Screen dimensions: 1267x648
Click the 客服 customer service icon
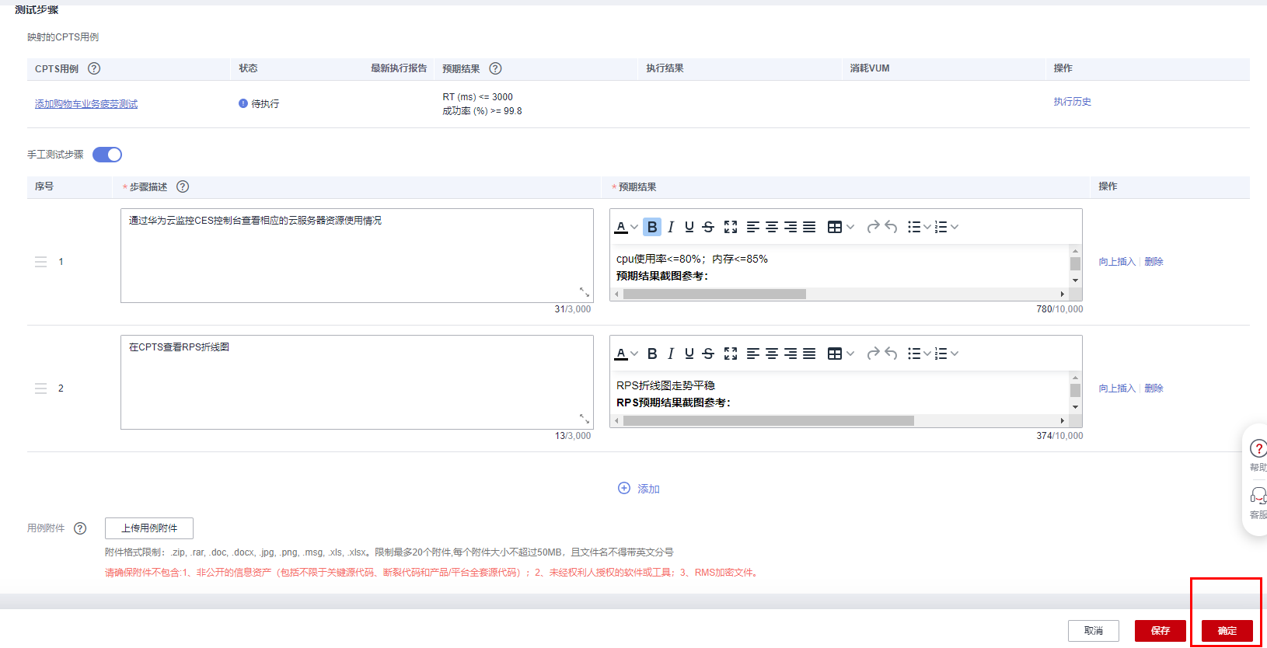coord(1258,496)
